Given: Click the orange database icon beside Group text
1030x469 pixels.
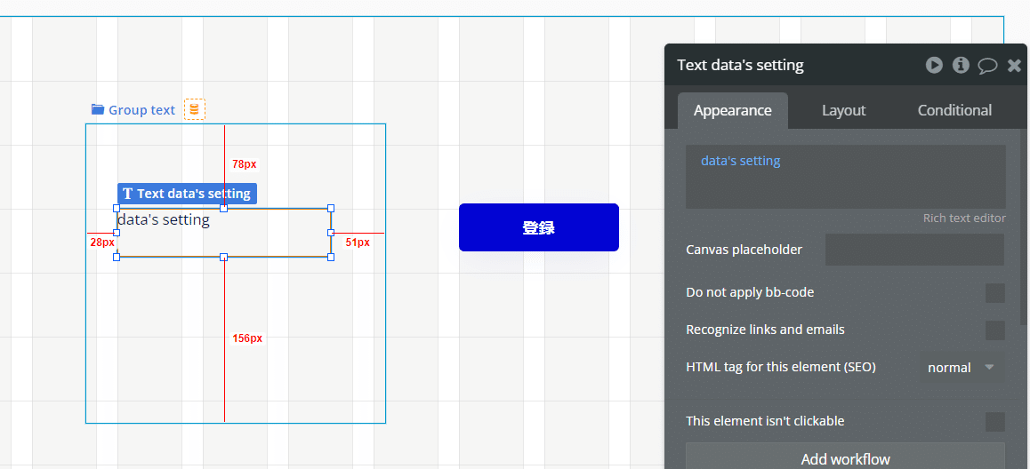Looking at the screenshot, I should (195, 109).
